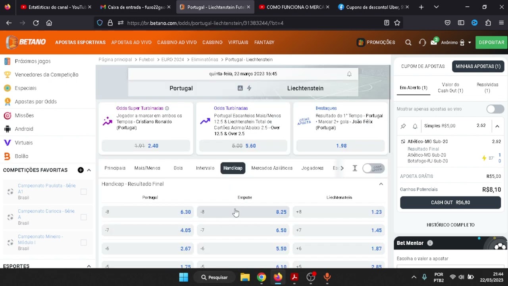Click the Bet Mentor info icon
This screenshot has height=286, width=508.
pyautogui.click(x=430, y=243)
